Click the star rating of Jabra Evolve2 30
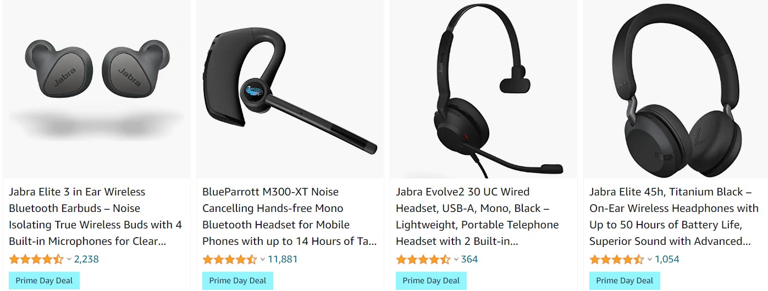The width and height of the screenshot is (768, 291). pos(423,259)
